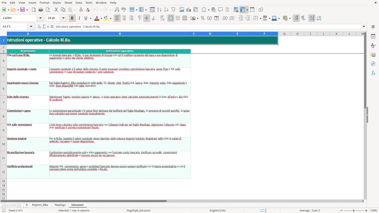Open Draw Functions shapes icon
This screenshot has height=213, width=379.
(261, 10)
